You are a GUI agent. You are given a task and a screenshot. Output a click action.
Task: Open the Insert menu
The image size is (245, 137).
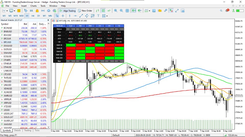point(24,6)
